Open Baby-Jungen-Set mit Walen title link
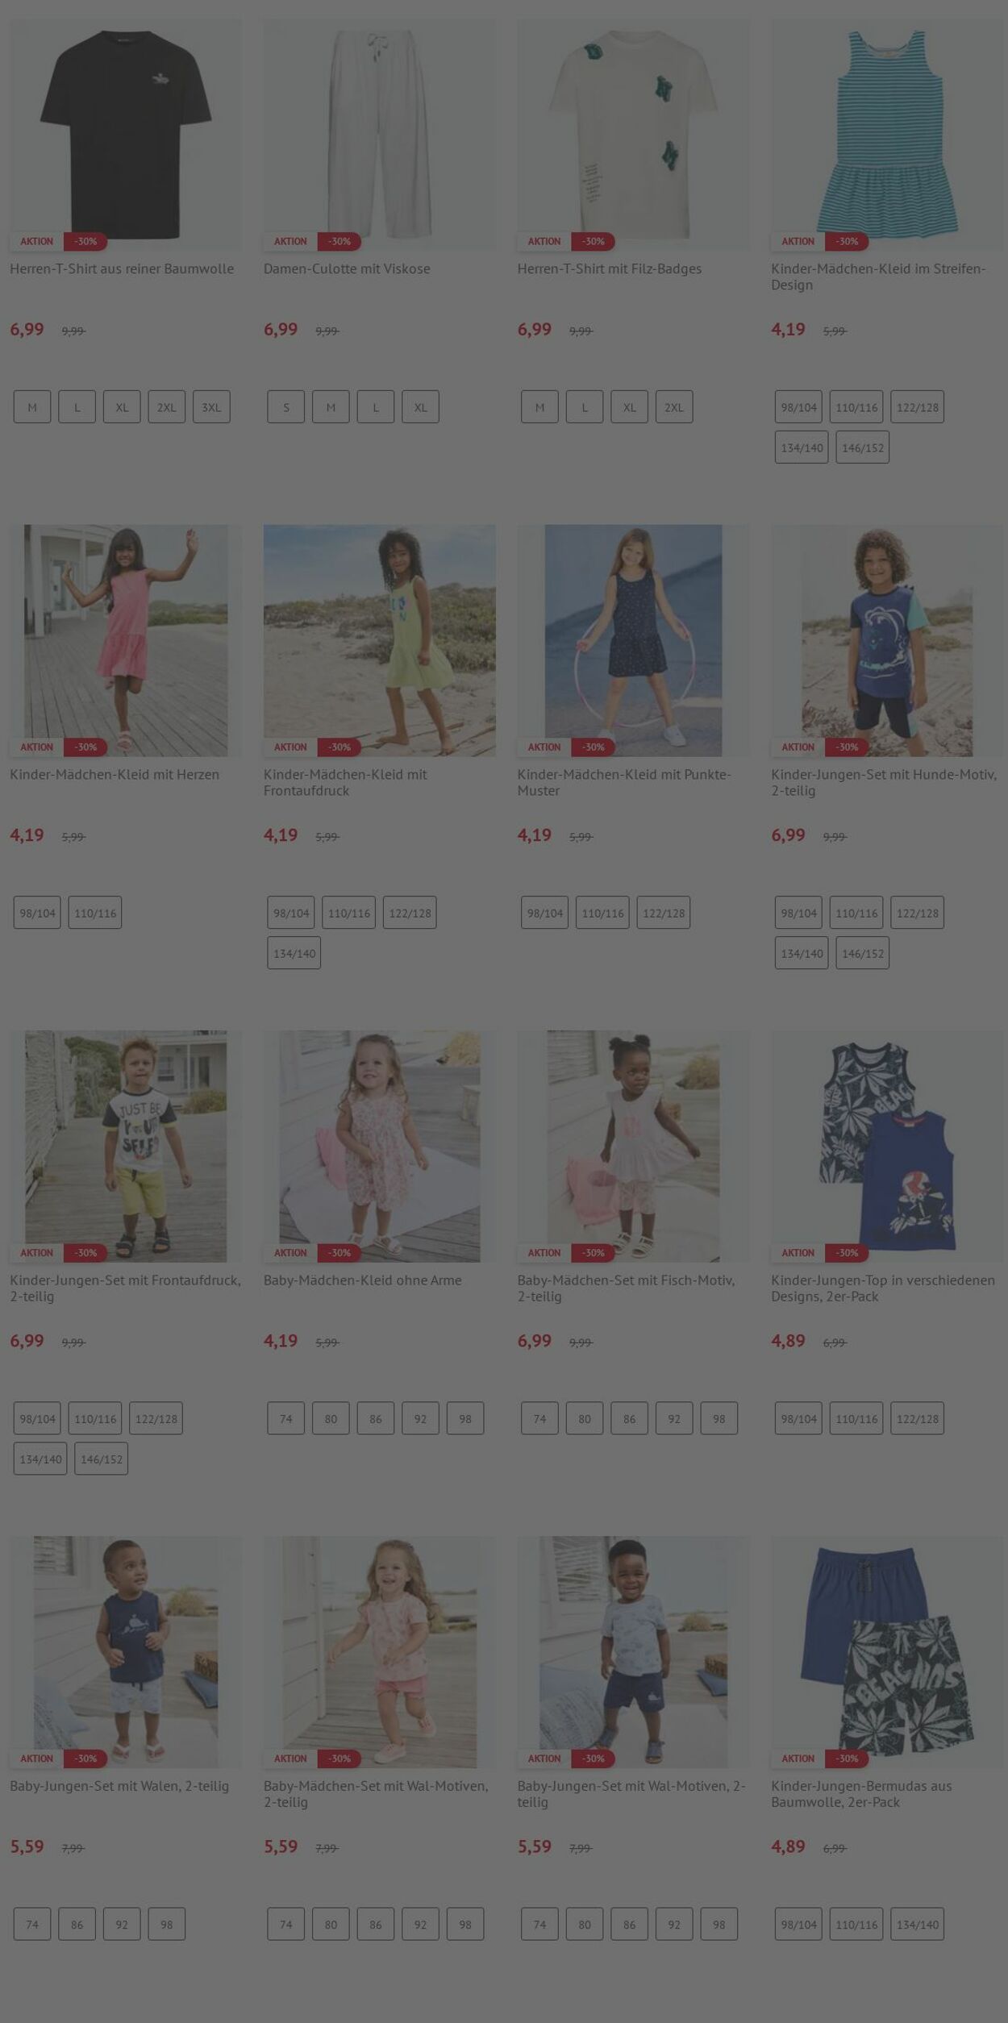 (119, 1785)
